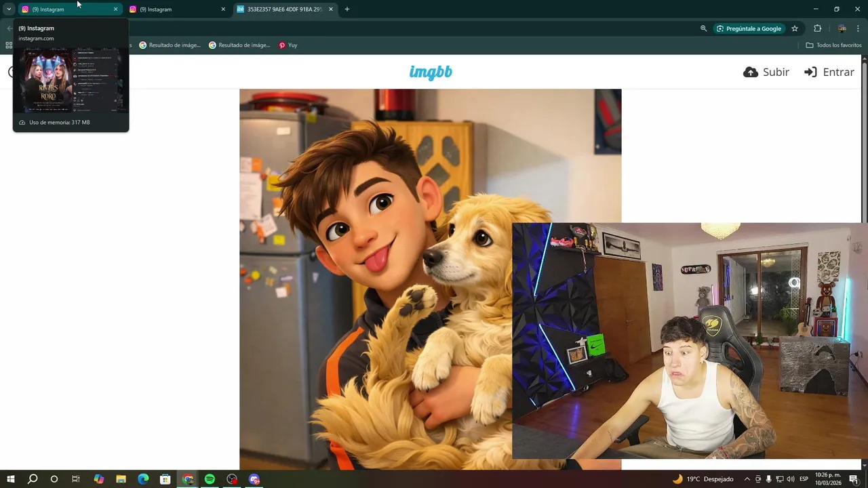The width and height of the screenshot is (868, 488).
Task: Open the Chrome profile avatar
Action: pyautogui.click(x=842, y=28)
